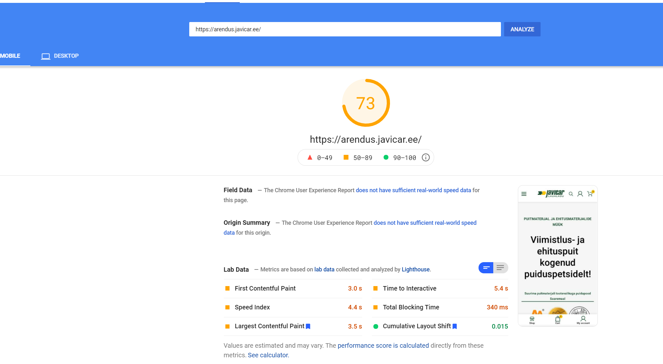The width and height of the screenshot is (663, 364).
Task: Click the Desktop laptop icon
Action: (45, 56)
